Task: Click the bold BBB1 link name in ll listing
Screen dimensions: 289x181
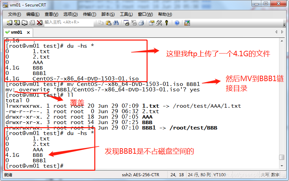Action: tap(149, 128)
